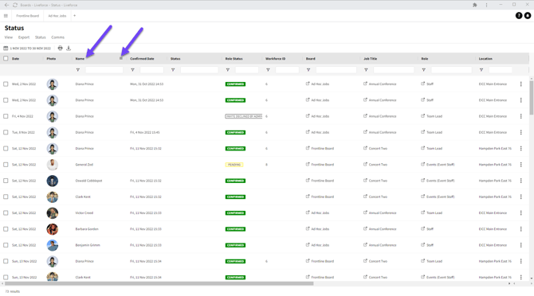534x296 pixels.
Task: Click the PENDING badge in General Zod's row
Action: (x=234, y=165)
